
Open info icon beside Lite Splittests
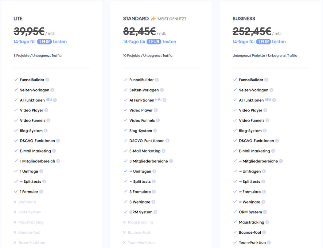44,182
